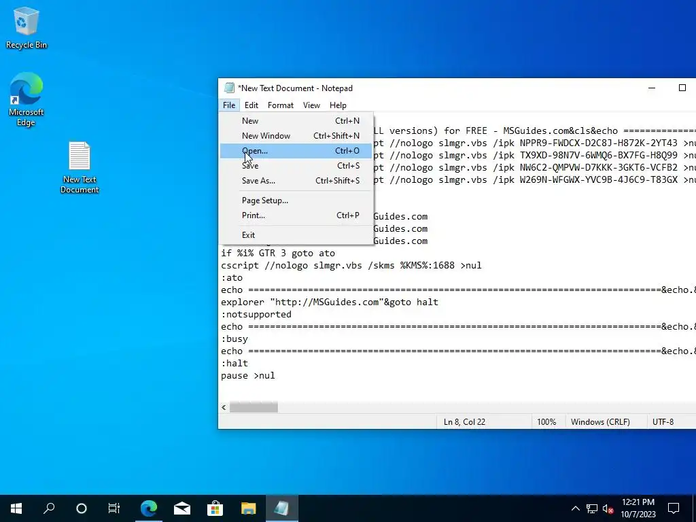Image resolution: width=696 pixels, height=522 pixels.
Task: Click key W269N-WFGWX-YVC9B-4J6C9-T83GX
Action: click(x=599, y=179)
